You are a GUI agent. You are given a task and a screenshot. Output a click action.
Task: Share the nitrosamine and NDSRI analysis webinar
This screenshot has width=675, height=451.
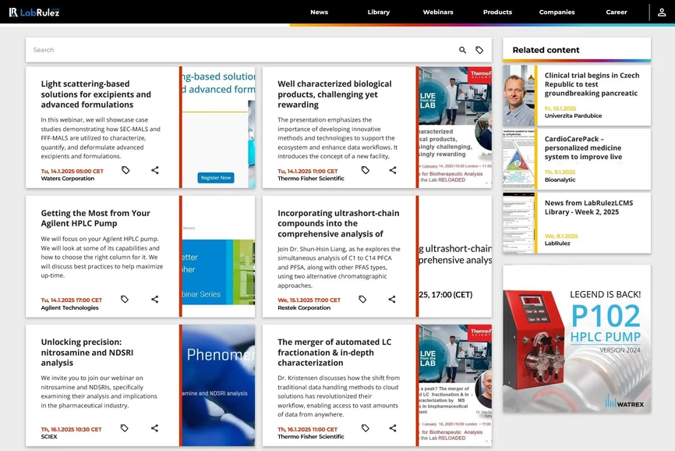coord(154,428)
